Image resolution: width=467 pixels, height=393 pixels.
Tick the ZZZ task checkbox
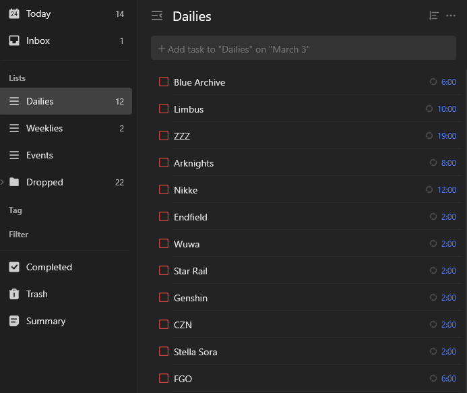164,135
